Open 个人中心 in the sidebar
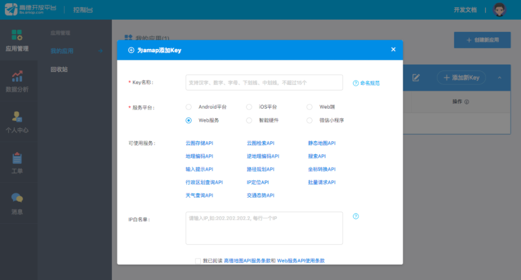Screen dimensions: 521x280 [x=17, y=122]
